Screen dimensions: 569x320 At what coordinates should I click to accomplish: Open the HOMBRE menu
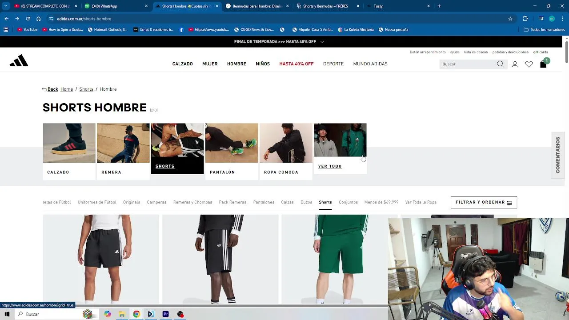[236, 64]
